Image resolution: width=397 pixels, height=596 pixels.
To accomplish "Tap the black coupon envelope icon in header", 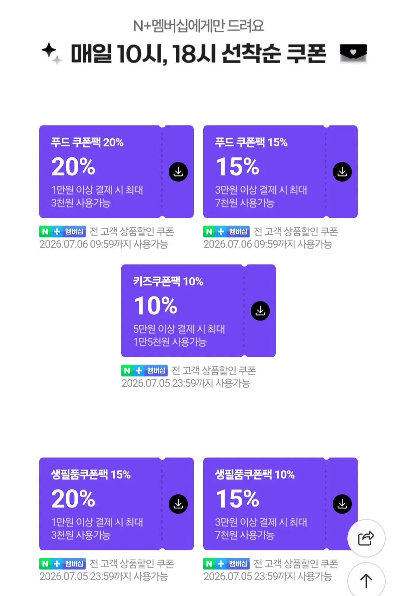I will 353,53.
